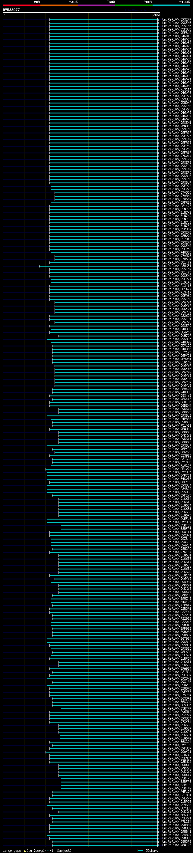This screenshot has width=193, height=853.
Task: Select hit UniRef100_B9H086
Action: coord(177,422)
